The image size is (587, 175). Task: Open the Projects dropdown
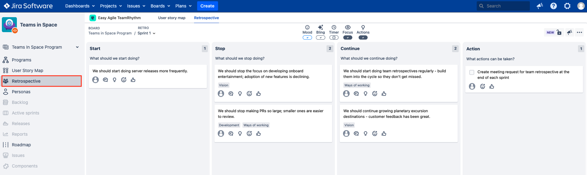pyautogui.click(x=111, y=6)
